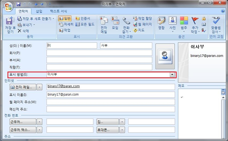Open the 표시 방법 dropdown arrow
Screen dimensions: 228x141
point(172,75)
